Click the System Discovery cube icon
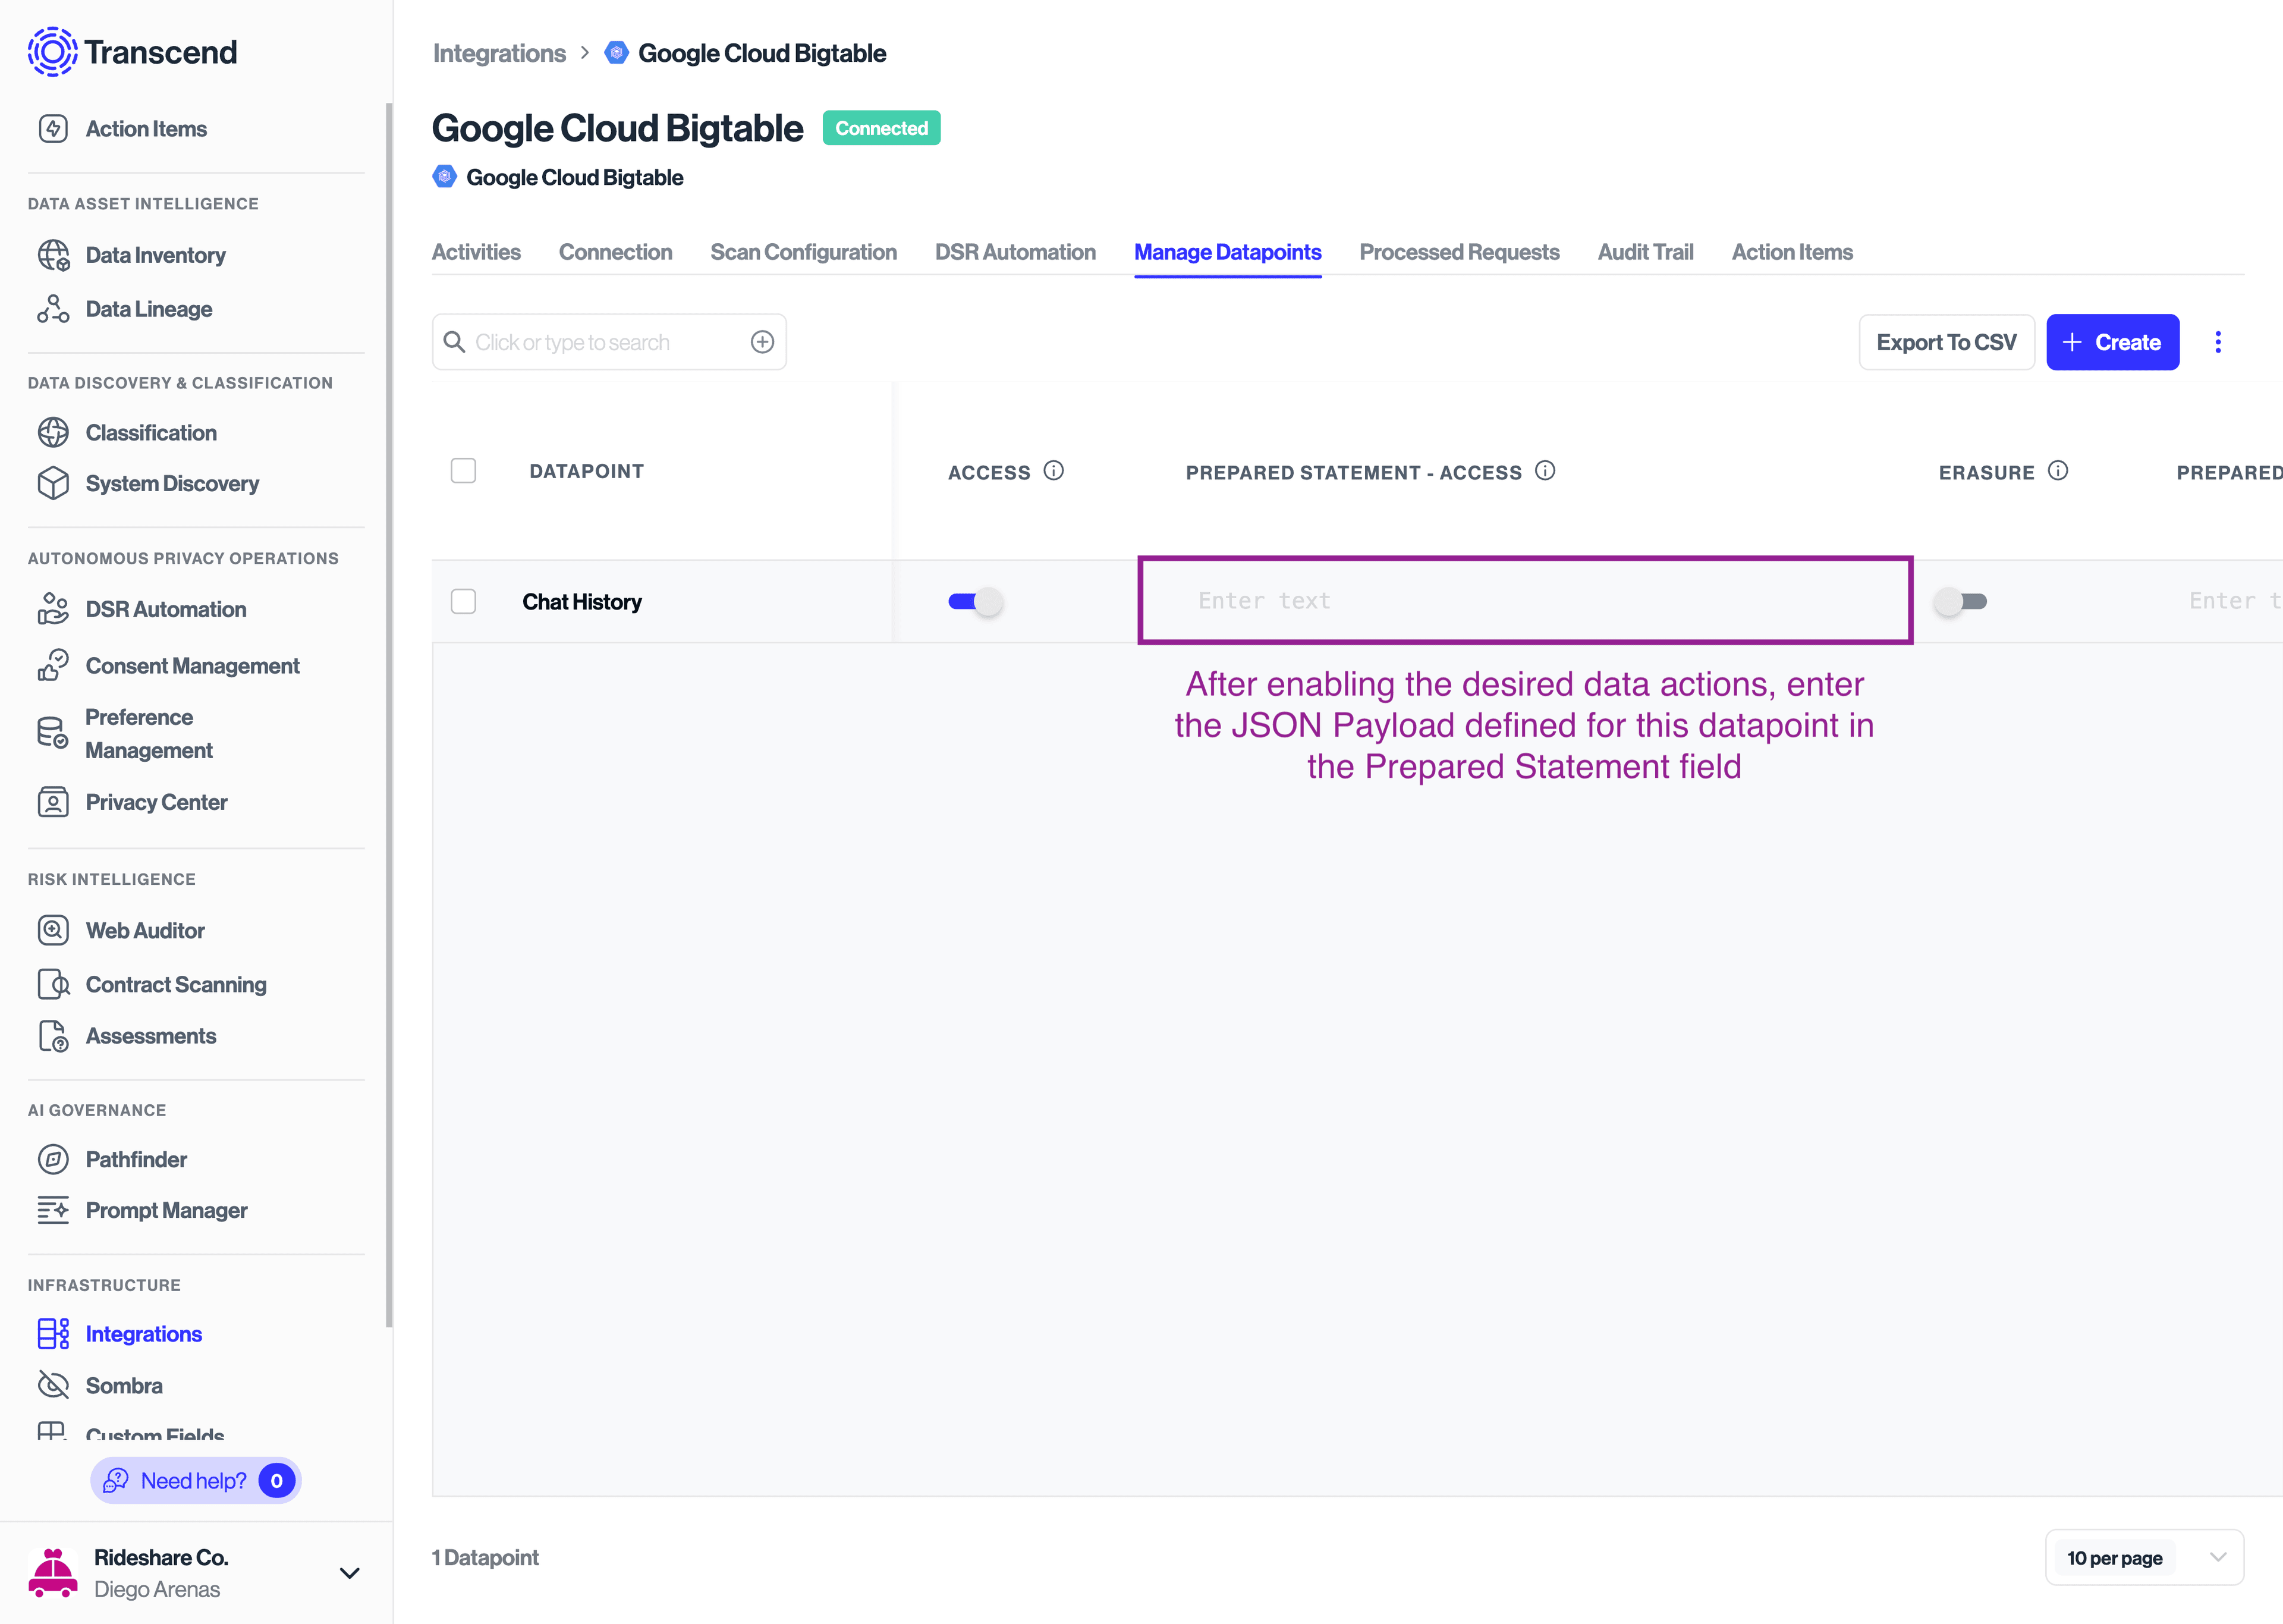 point(53,483)
